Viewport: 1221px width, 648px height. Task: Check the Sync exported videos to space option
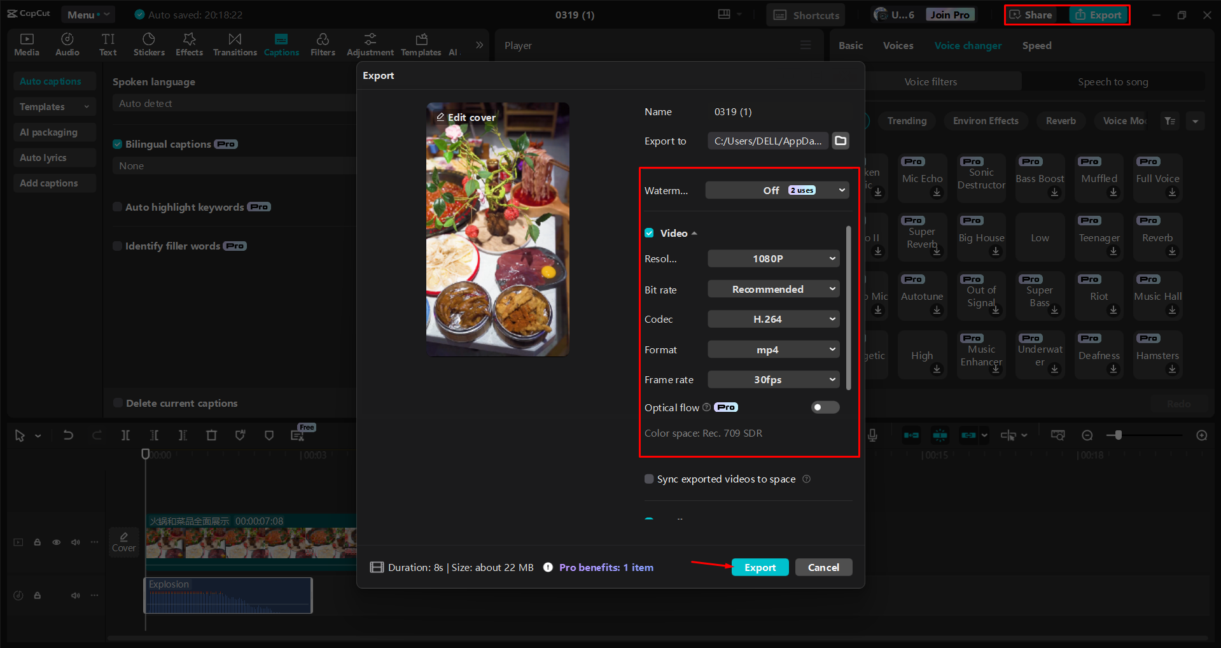click(648, 479)
